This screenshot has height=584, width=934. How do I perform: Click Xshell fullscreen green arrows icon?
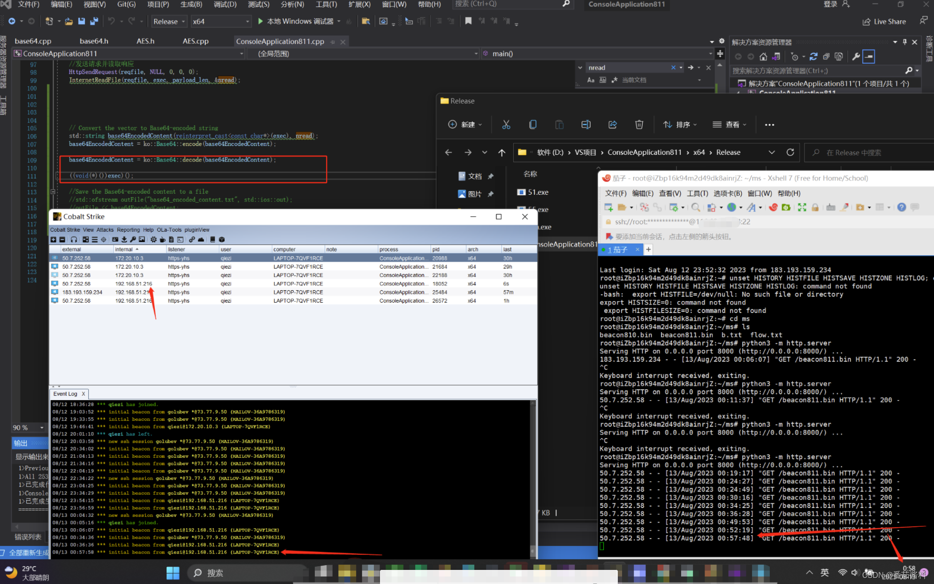point(802,207)
